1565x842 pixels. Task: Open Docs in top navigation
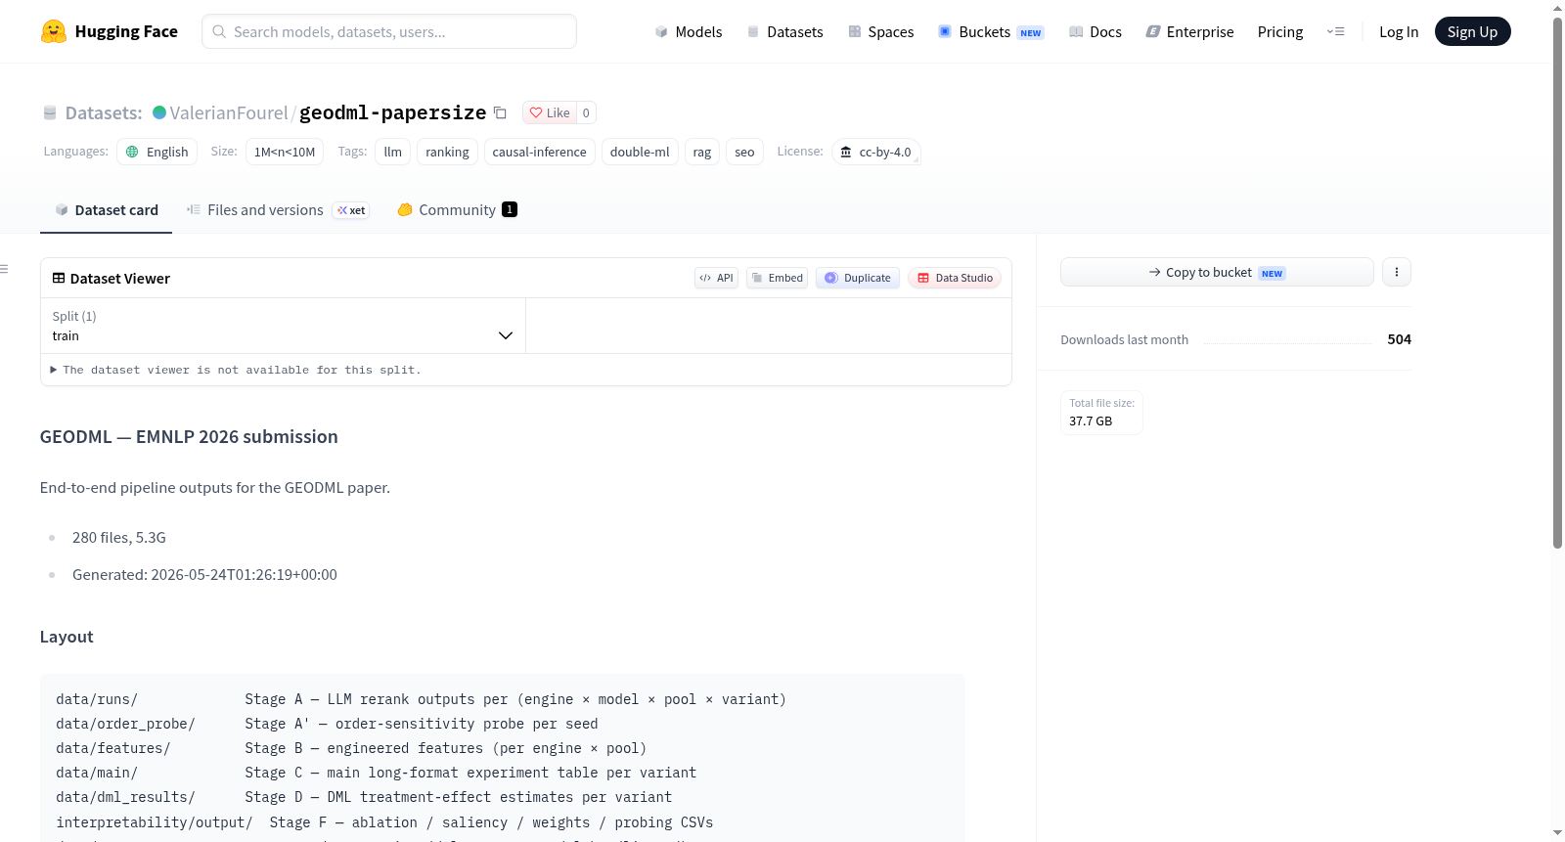tap(1095, 31)
